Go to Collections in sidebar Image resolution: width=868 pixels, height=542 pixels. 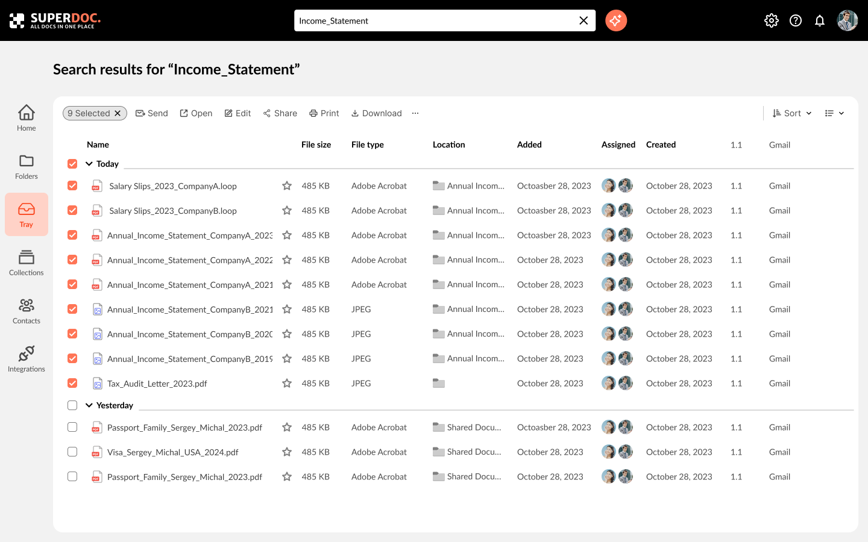click(x=27, y=263)
